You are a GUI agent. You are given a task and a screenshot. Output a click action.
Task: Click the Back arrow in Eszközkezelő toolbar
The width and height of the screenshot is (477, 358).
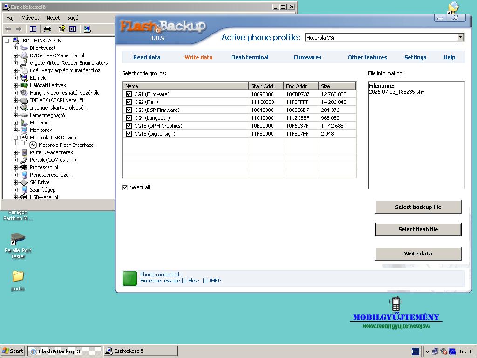coord(8,29)
